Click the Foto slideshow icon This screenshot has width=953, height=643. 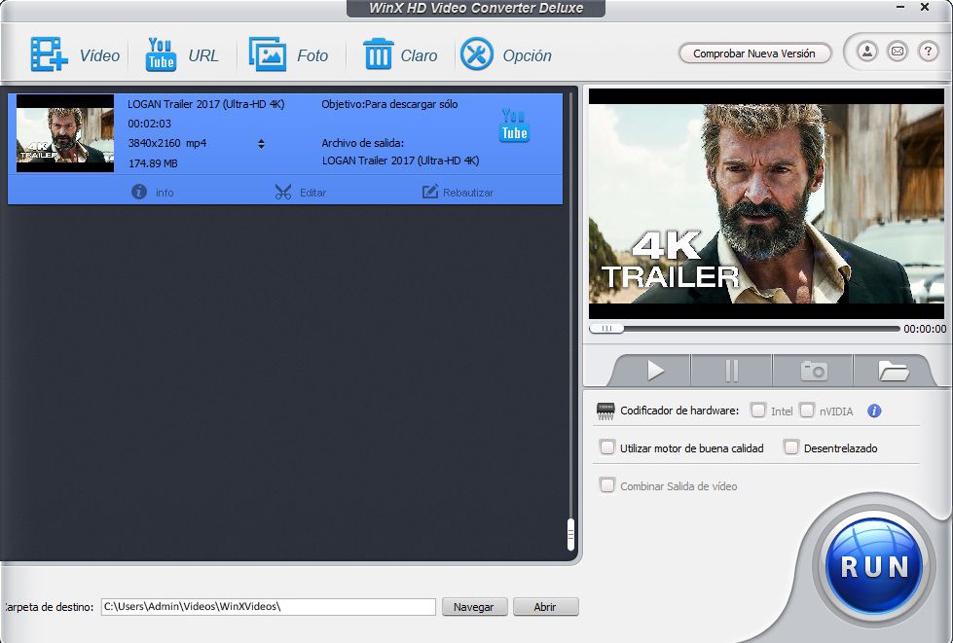pyautogui.click(x=267, y=54)
